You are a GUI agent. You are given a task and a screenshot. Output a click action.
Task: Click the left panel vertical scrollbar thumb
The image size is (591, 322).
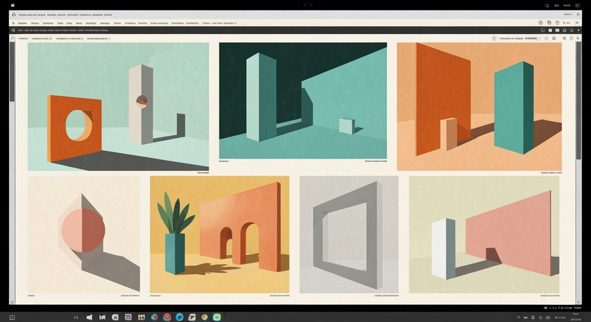coord(12,72)
